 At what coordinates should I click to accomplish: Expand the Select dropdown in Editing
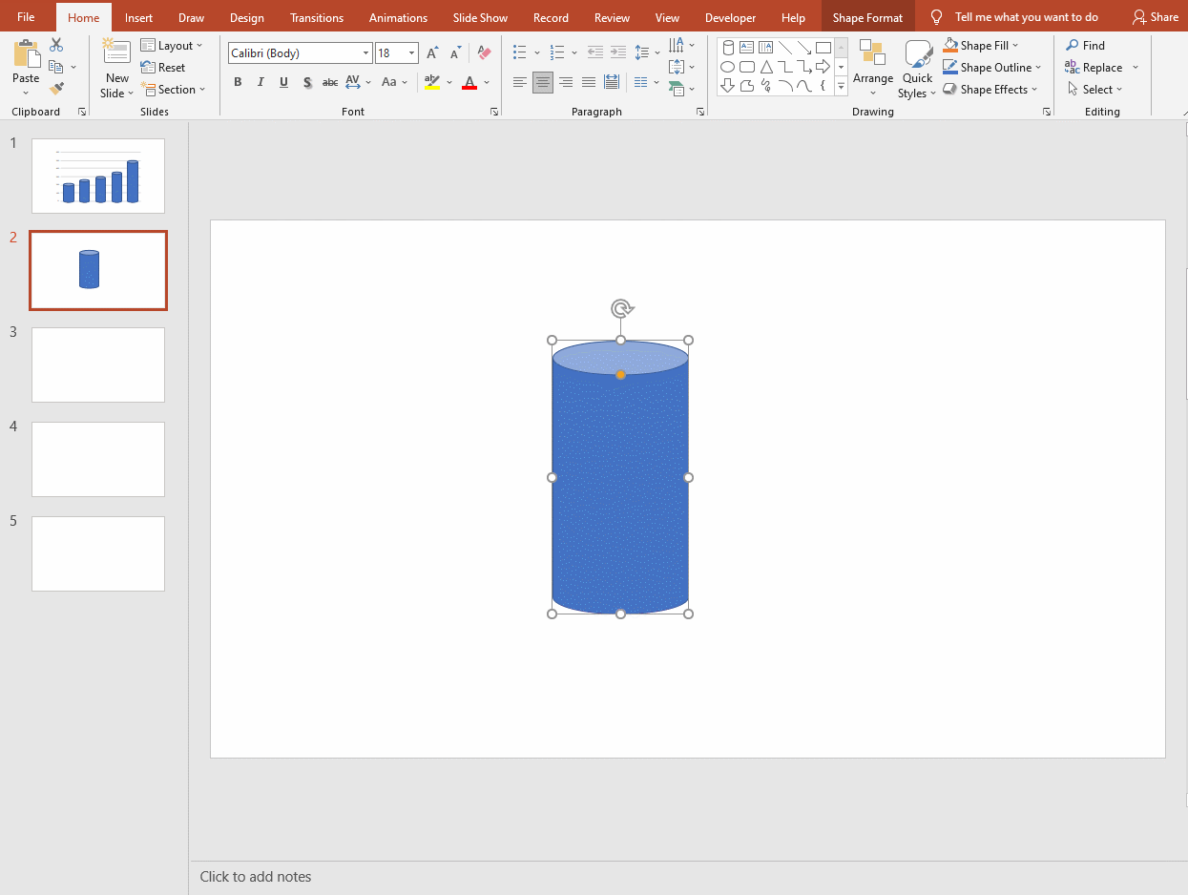(x=1094, y=89)
